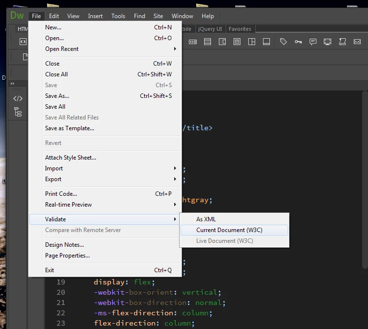
Task: Open the Tools menu
Action: (118, 16)
